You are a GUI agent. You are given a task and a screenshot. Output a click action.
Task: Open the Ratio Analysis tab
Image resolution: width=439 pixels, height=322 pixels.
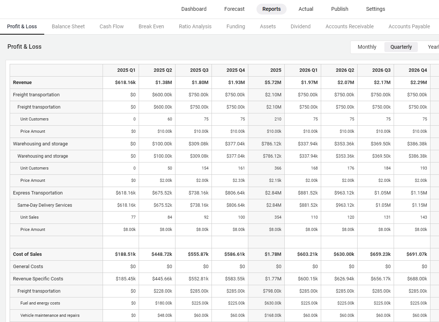tap(195, 26)
